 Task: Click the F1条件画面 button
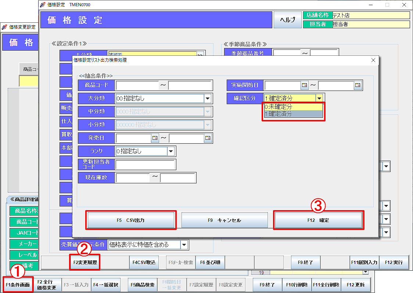(18, 285)
